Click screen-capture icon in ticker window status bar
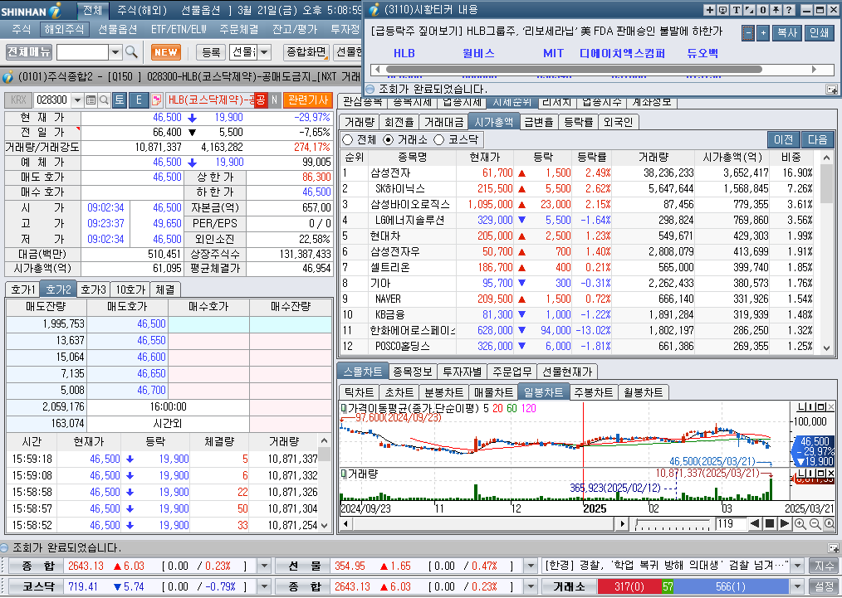 832,89
